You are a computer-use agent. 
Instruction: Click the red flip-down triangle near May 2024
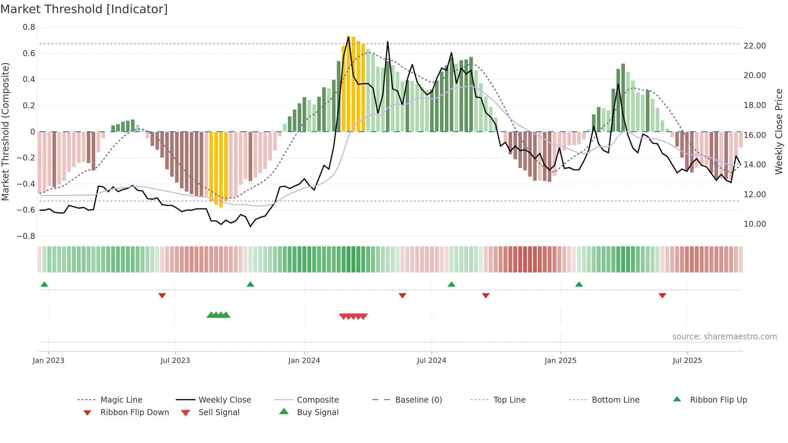click(x=403, y=296)
